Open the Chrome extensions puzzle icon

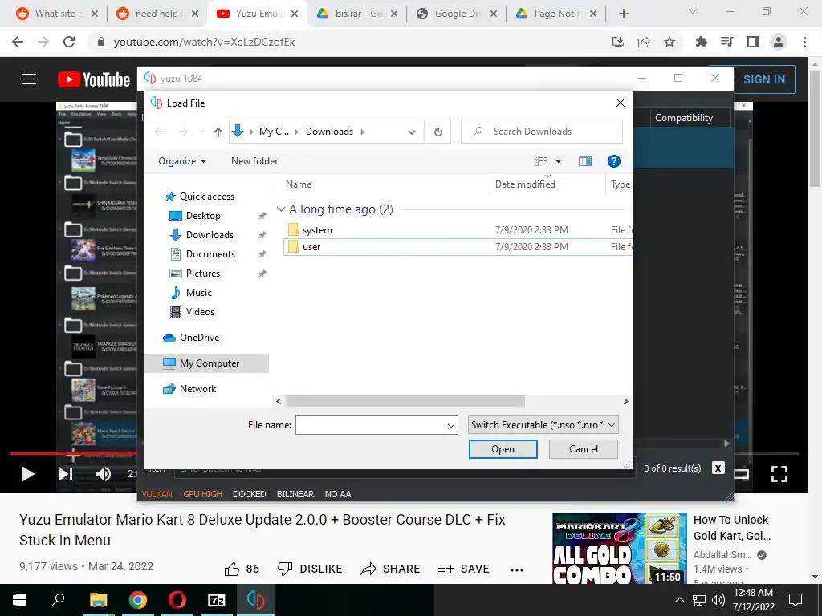tap(701, 43)
